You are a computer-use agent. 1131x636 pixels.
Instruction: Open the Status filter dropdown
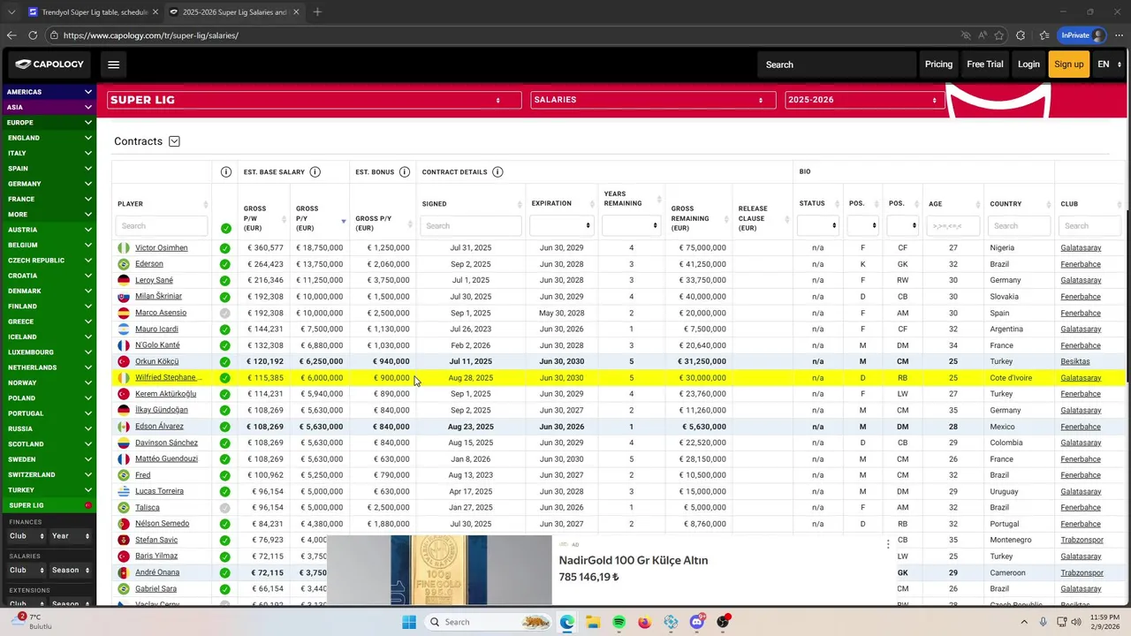click(x=817, y=225)
